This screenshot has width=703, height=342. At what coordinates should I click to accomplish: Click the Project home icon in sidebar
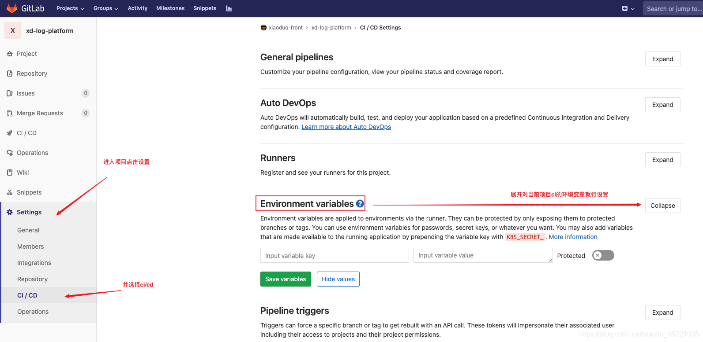coord(10,54)
